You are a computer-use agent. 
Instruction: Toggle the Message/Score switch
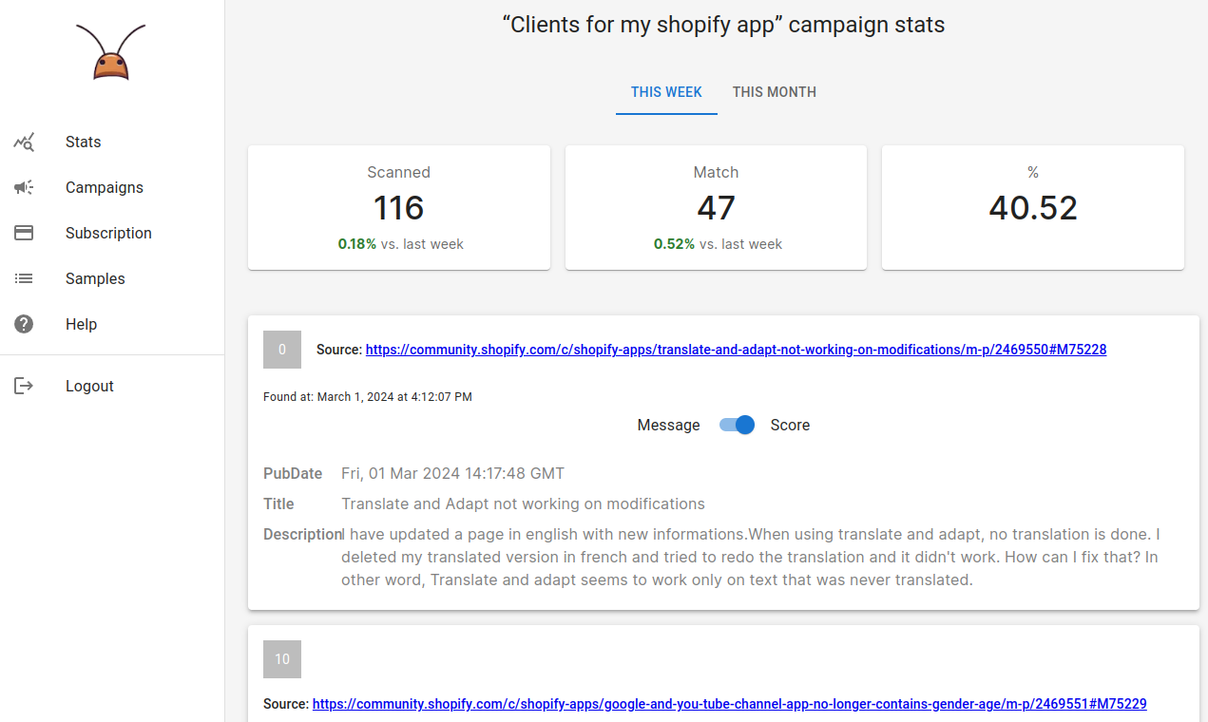point(737,426)
